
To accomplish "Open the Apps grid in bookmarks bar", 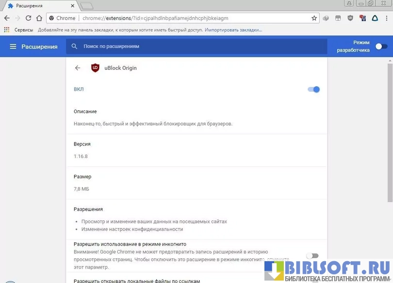I will pos(6,30).
